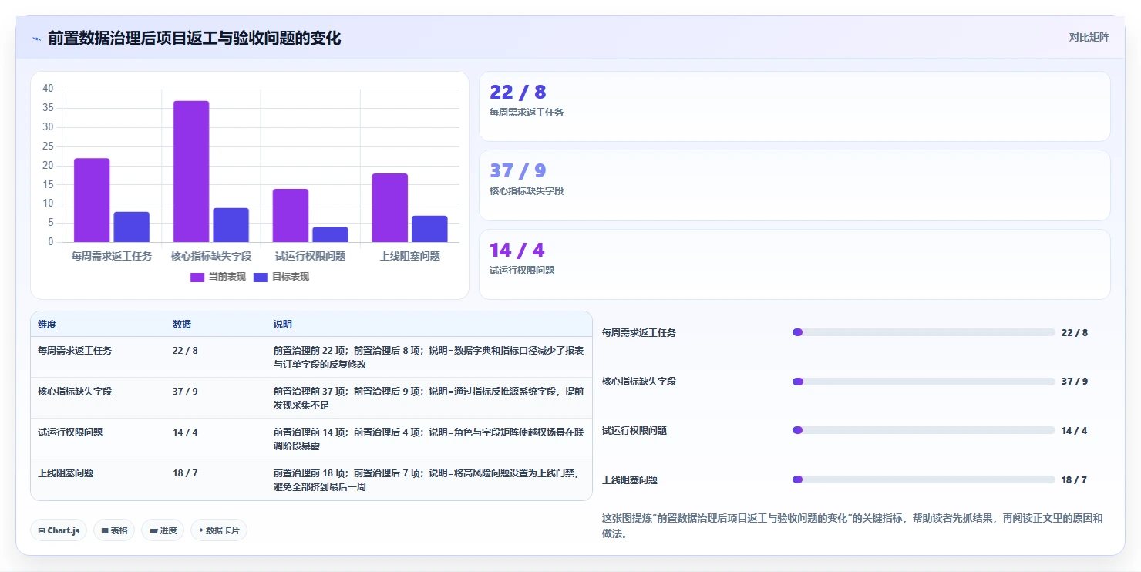Image resolution: width=1141 pixels, height=572 pixels.
Task: Click the 试运行权限问题 progress bar
Action: 924,430
